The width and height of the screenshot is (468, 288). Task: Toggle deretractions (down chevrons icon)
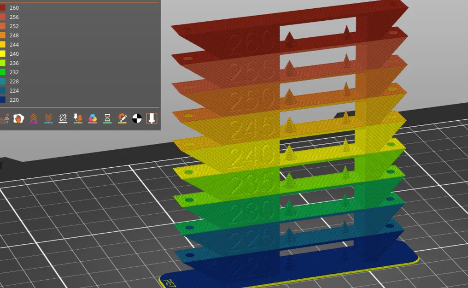tap(48, 118)
